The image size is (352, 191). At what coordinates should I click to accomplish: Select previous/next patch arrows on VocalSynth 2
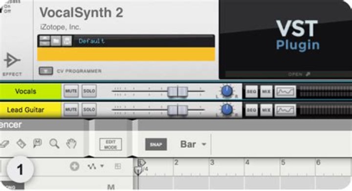click(x=44, y=41)
